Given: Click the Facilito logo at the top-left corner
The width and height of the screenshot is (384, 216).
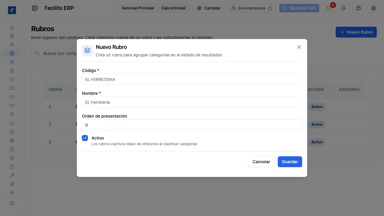Looking at the screenshot, I should coord(12,10).
